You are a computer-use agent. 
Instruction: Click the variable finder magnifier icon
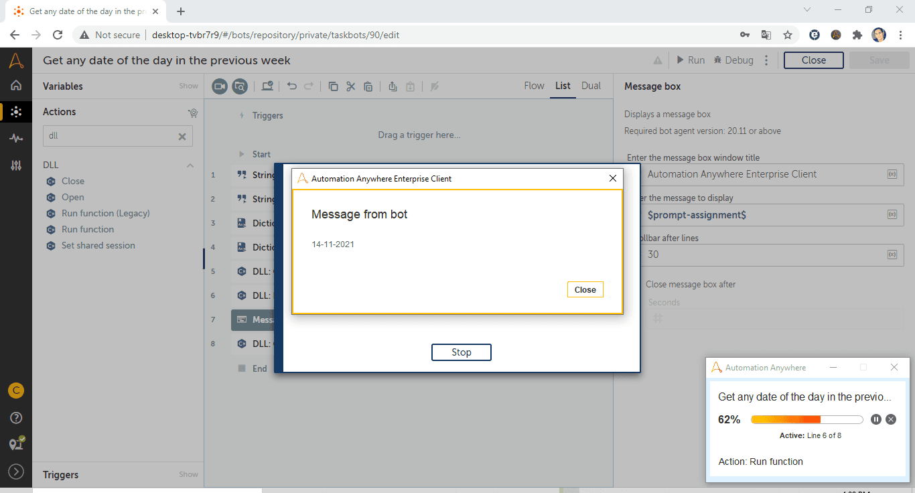pos(240,86)
